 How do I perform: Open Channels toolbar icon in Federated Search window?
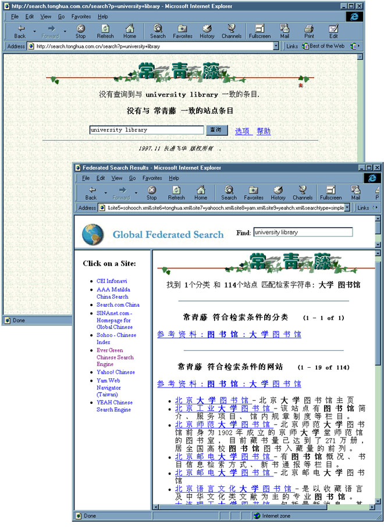click(x=303, y=193)
